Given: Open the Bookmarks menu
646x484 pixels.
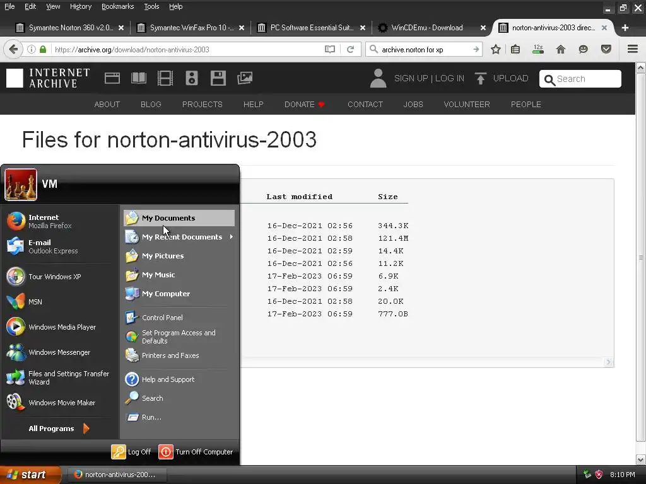Looking at the screenshot, I should 117,6.
